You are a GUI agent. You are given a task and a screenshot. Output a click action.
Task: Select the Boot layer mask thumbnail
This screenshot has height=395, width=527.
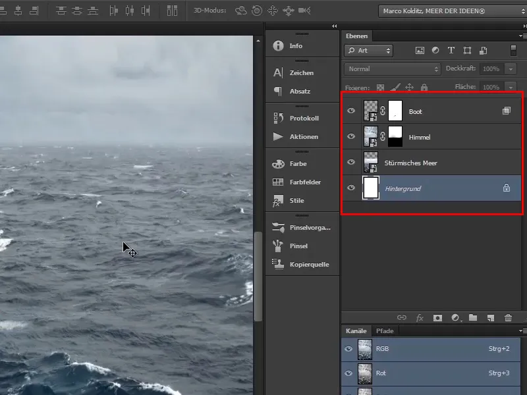[395, 111]
